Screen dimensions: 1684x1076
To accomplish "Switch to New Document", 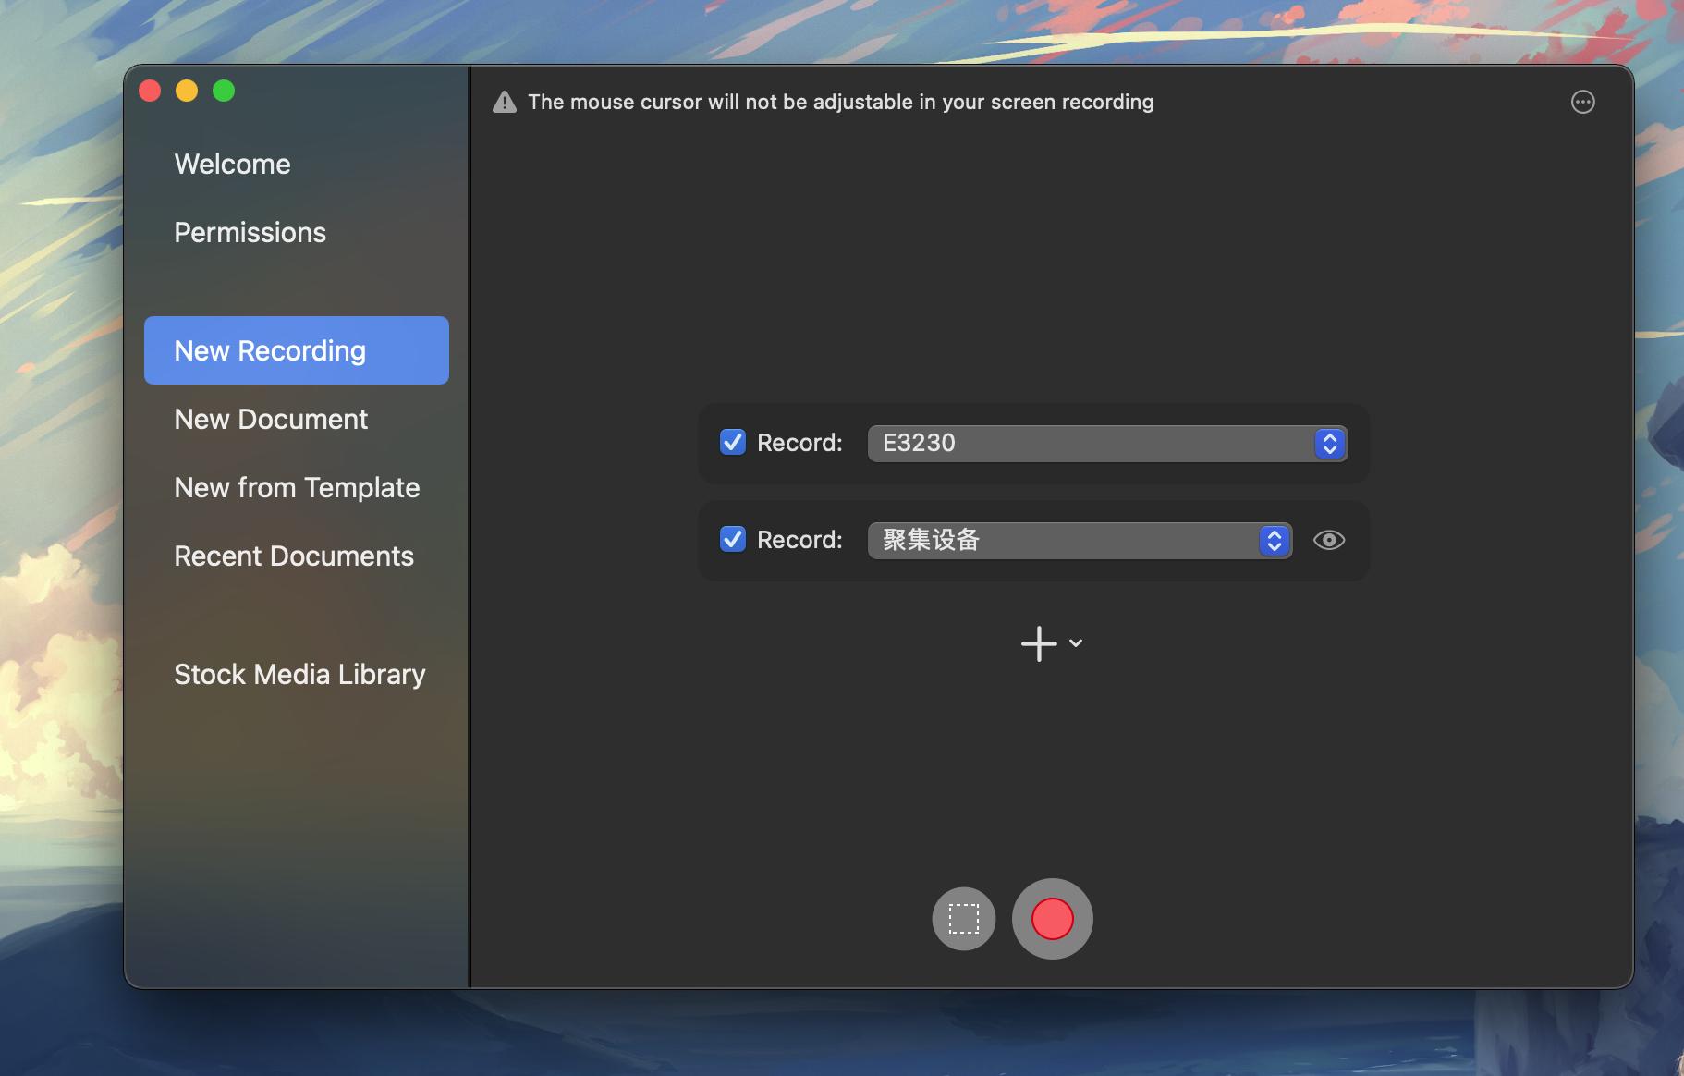I will point(270,419).
